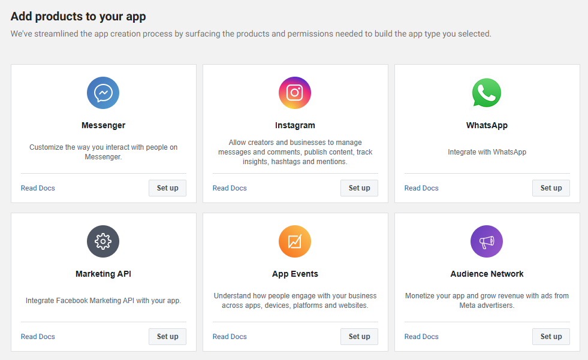Set up the App Events product
The width and height of the screenshot is (588, 360).
(x=359, y=337)
